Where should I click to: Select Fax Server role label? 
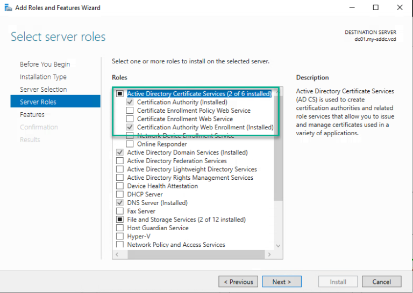pos(141,211)
